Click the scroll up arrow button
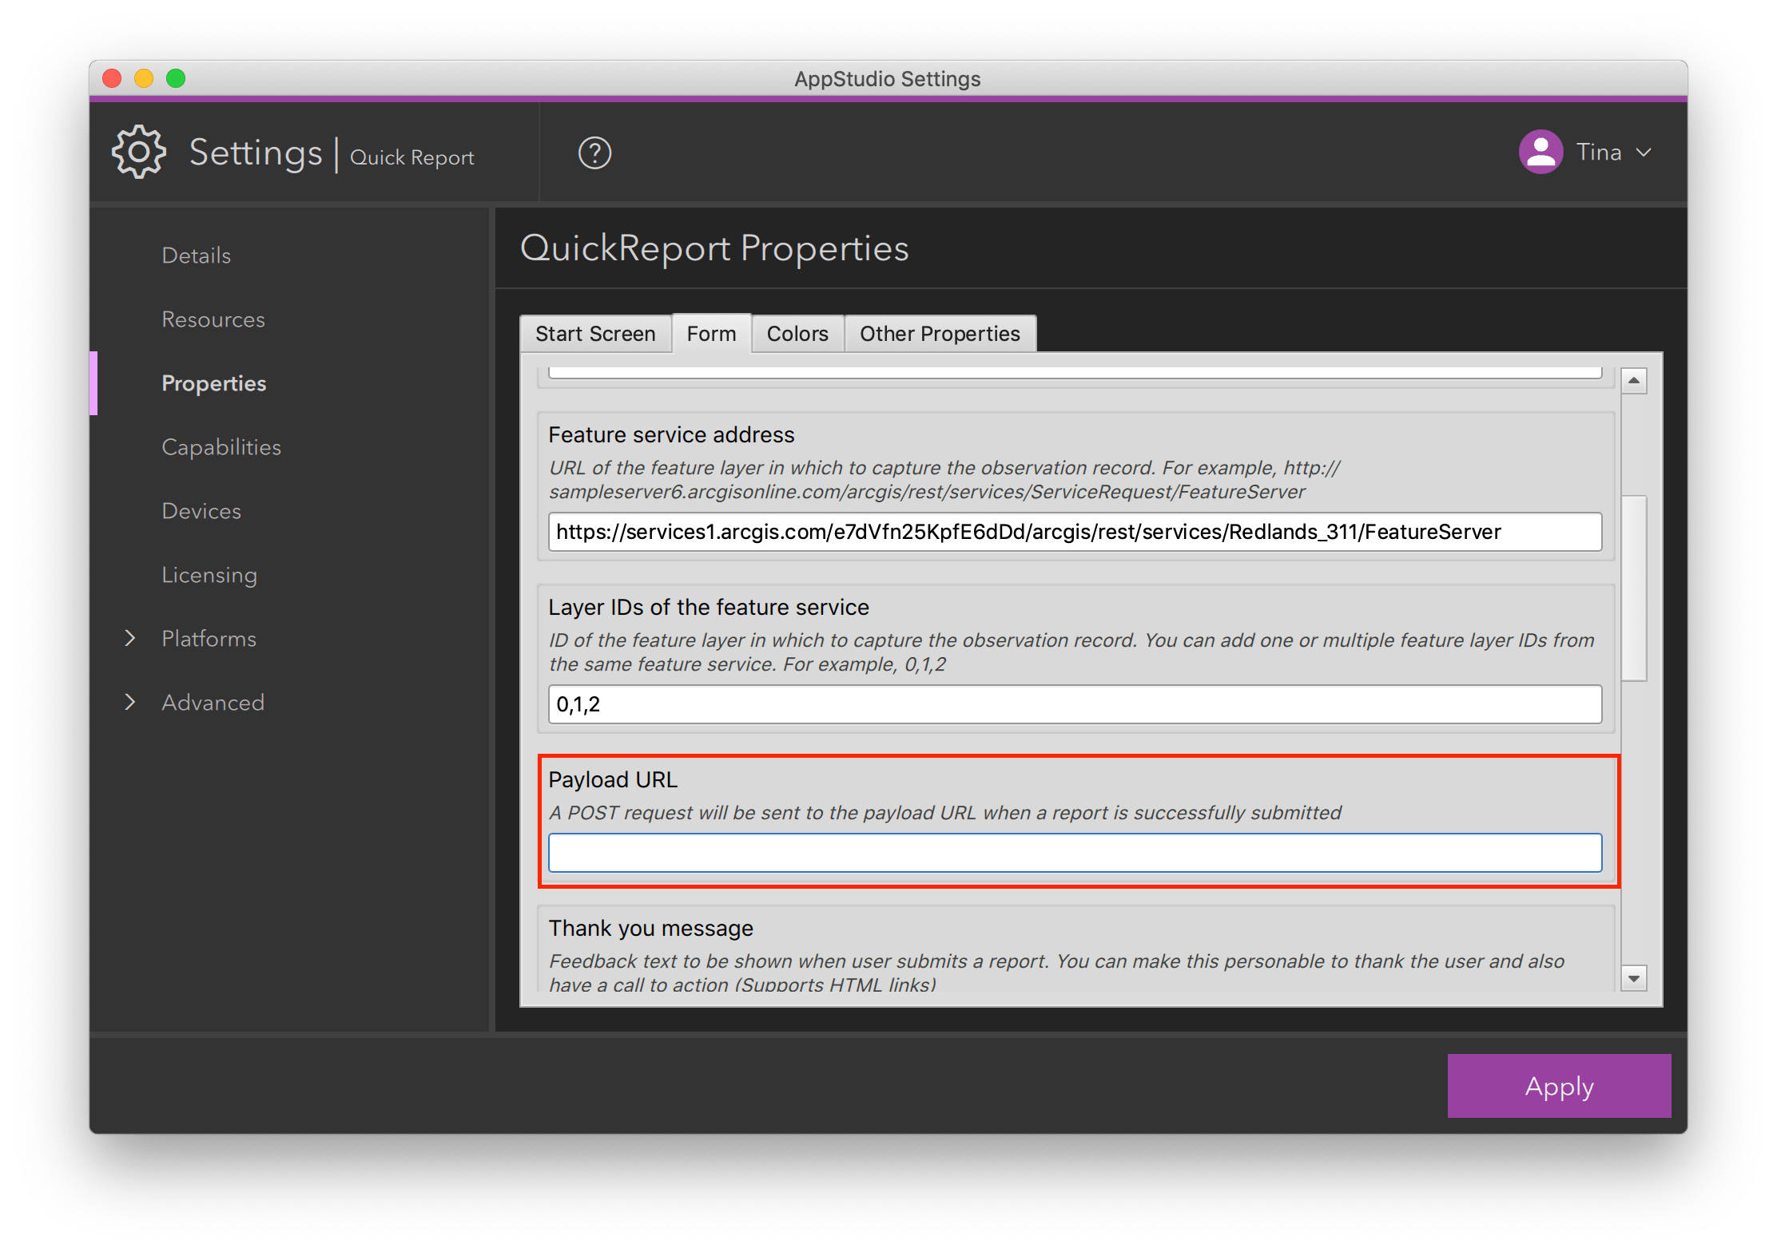Viewport: 1777px width, 1252px height. click(1634, 381)
